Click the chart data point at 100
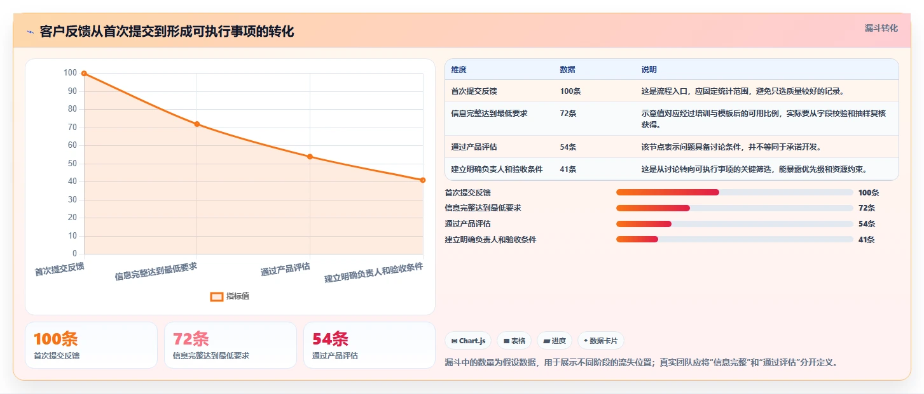The width and height of the screenshot is (924, 394). coord(84,74)
